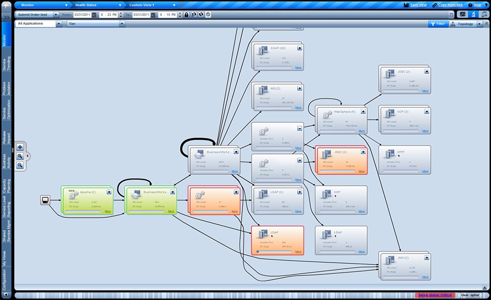
Task: Click the zoom in magnifier
Action: pyautogui.click(x=20, y=156)
